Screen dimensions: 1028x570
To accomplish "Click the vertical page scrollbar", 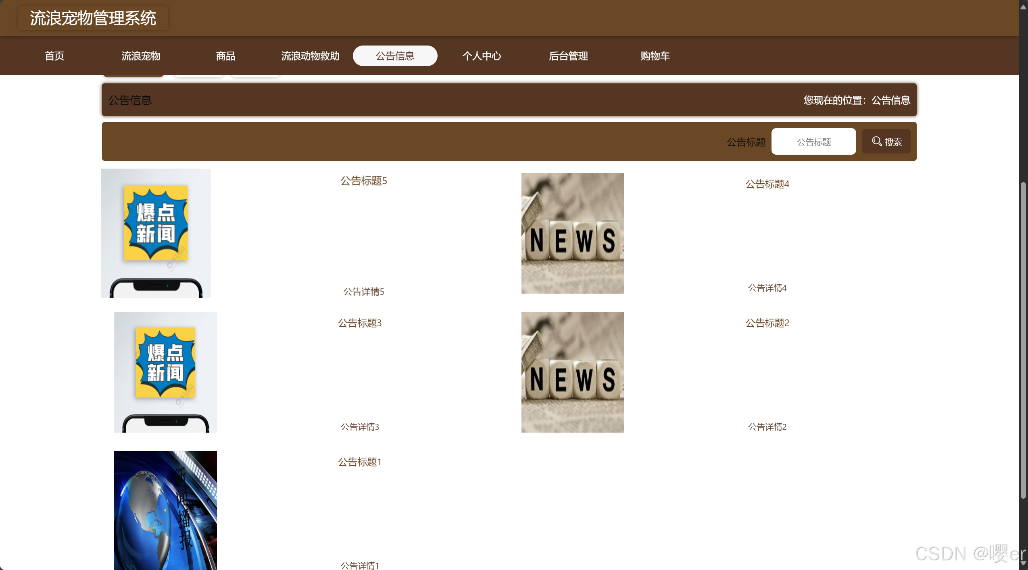I will pos(1023,340).
